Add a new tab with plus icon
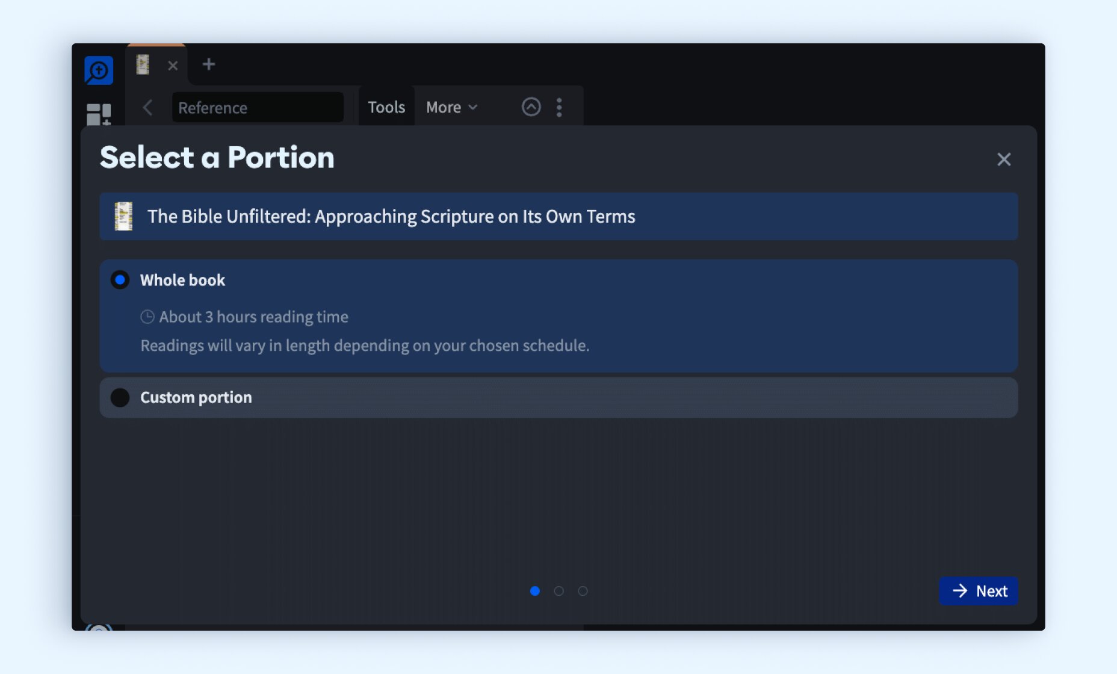 tap(209, 64)
